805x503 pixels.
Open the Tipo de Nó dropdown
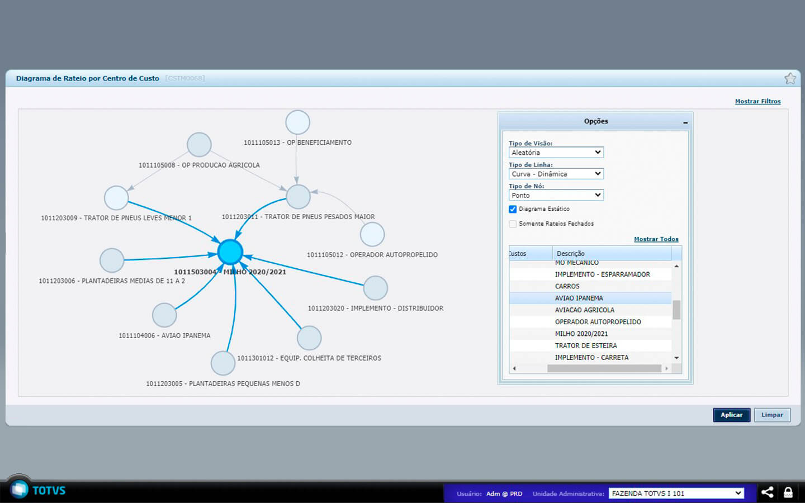556,195
